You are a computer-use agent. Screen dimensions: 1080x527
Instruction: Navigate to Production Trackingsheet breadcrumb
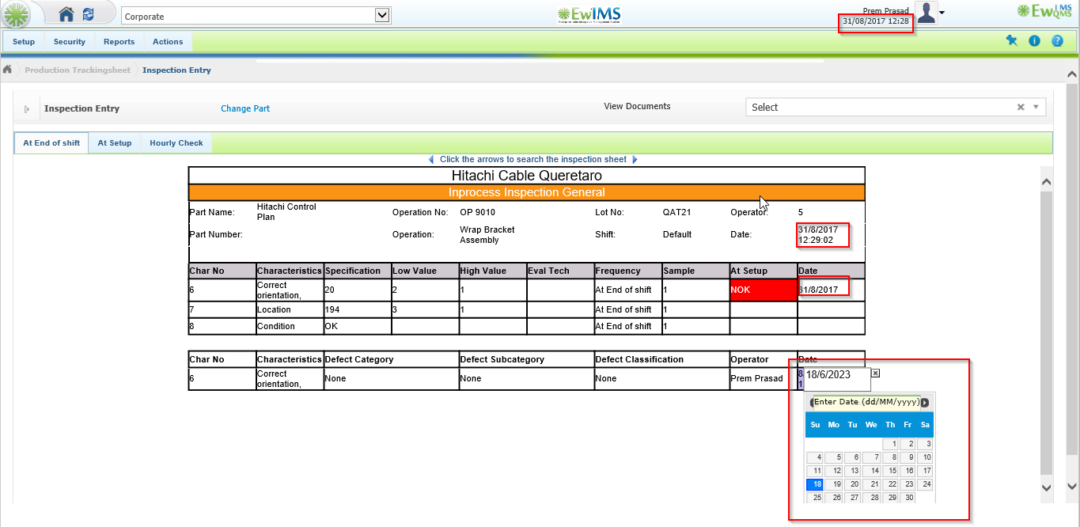tap(78, 70)
